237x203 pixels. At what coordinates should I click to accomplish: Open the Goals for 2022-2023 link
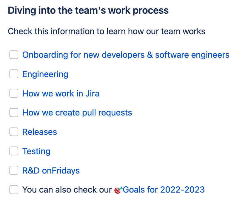(164, 190)
